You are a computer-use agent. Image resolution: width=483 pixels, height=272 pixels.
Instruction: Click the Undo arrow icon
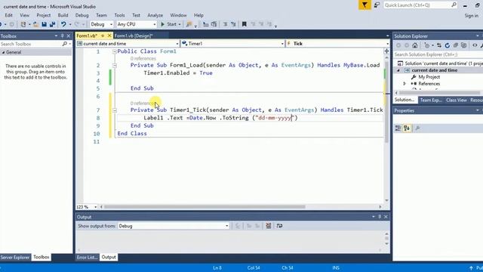click(63, 24)
